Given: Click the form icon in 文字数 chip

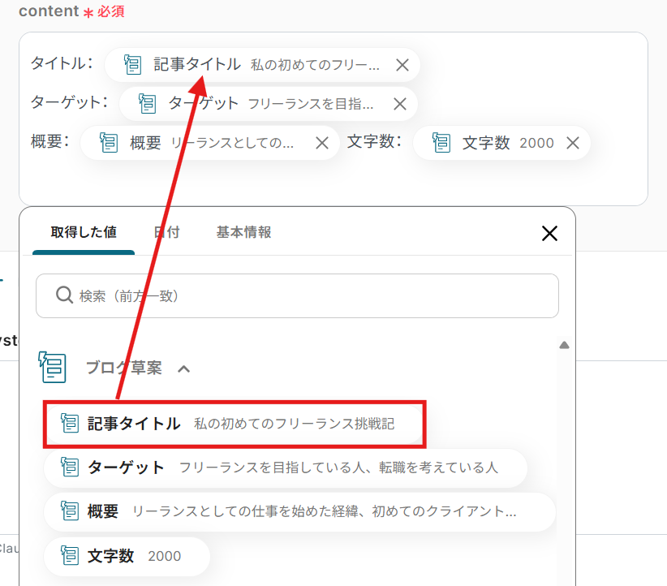Looking at the screenshot, I should tap(441, 143).
